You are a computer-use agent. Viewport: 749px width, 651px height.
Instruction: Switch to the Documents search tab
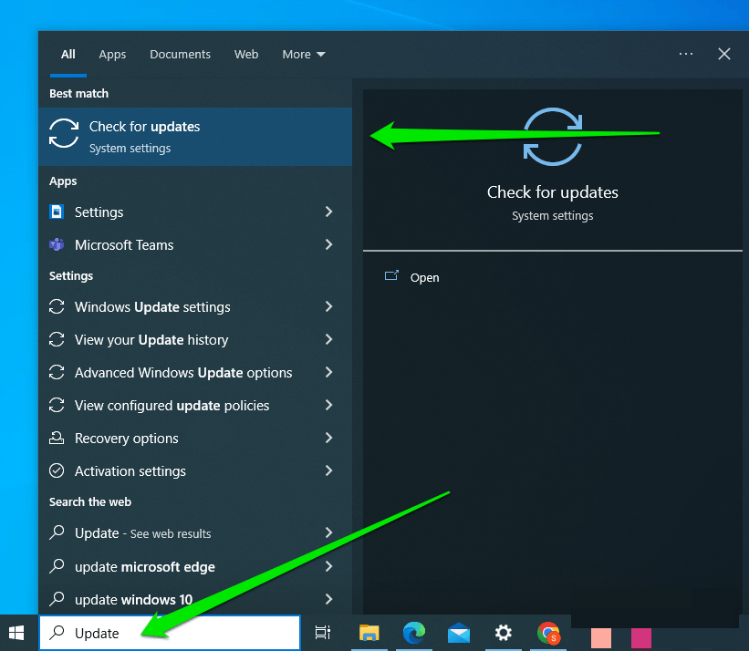pyautogui.click(x=180, y=55)
